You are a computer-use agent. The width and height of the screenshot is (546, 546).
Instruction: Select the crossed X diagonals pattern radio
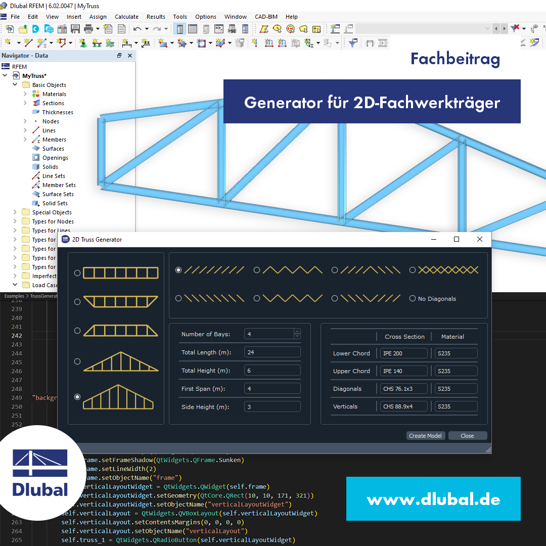click(x=413, y=270)
